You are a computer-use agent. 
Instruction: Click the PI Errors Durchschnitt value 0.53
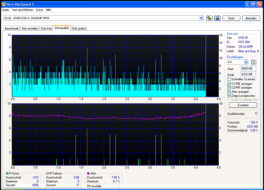point(36,177)
